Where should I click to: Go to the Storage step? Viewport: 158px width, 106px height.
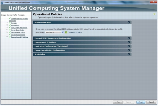coord(14,23)
